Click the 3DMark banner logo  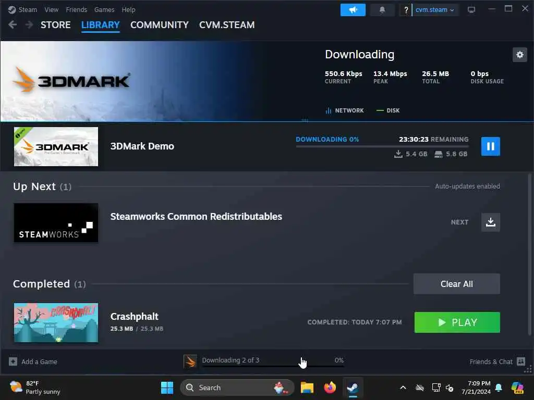(71, 80)
